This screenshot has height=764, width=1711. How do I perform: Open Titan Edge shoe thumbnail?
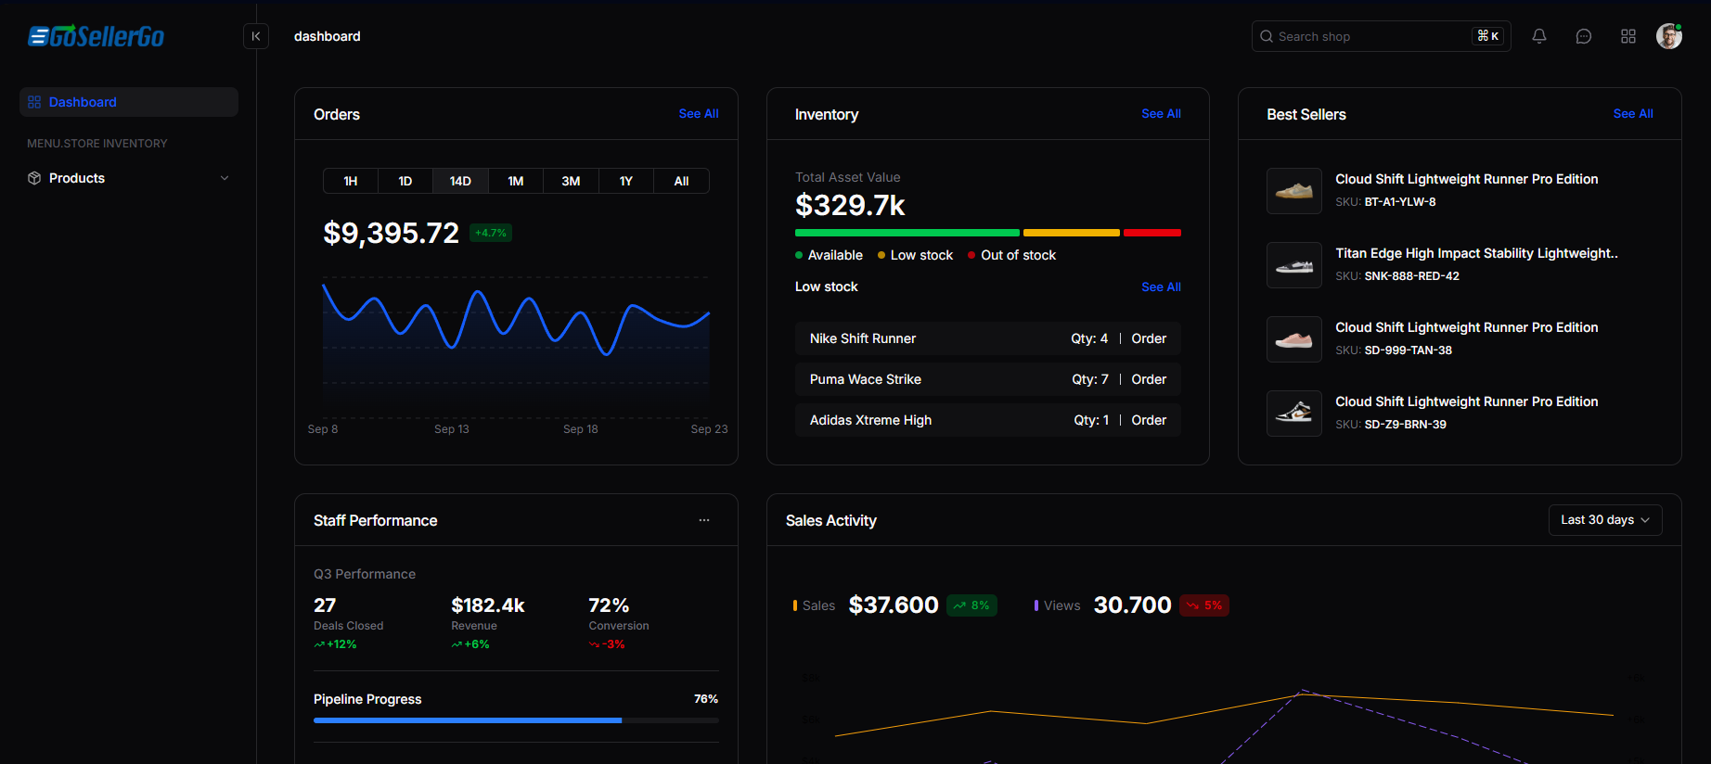coord(1293,265)
